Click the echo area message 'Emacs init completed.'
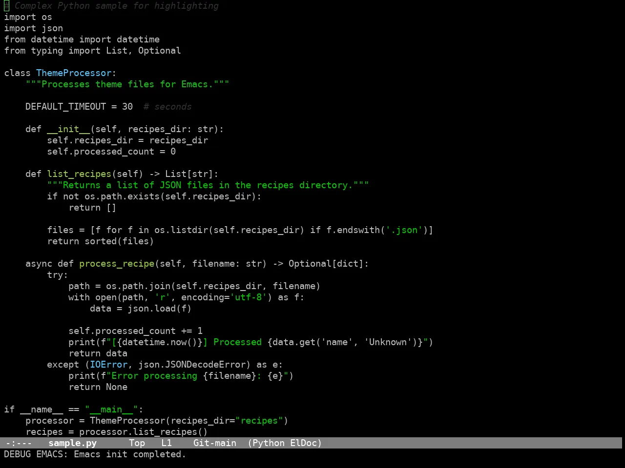The image size is (625, 468). pos(130,454)
